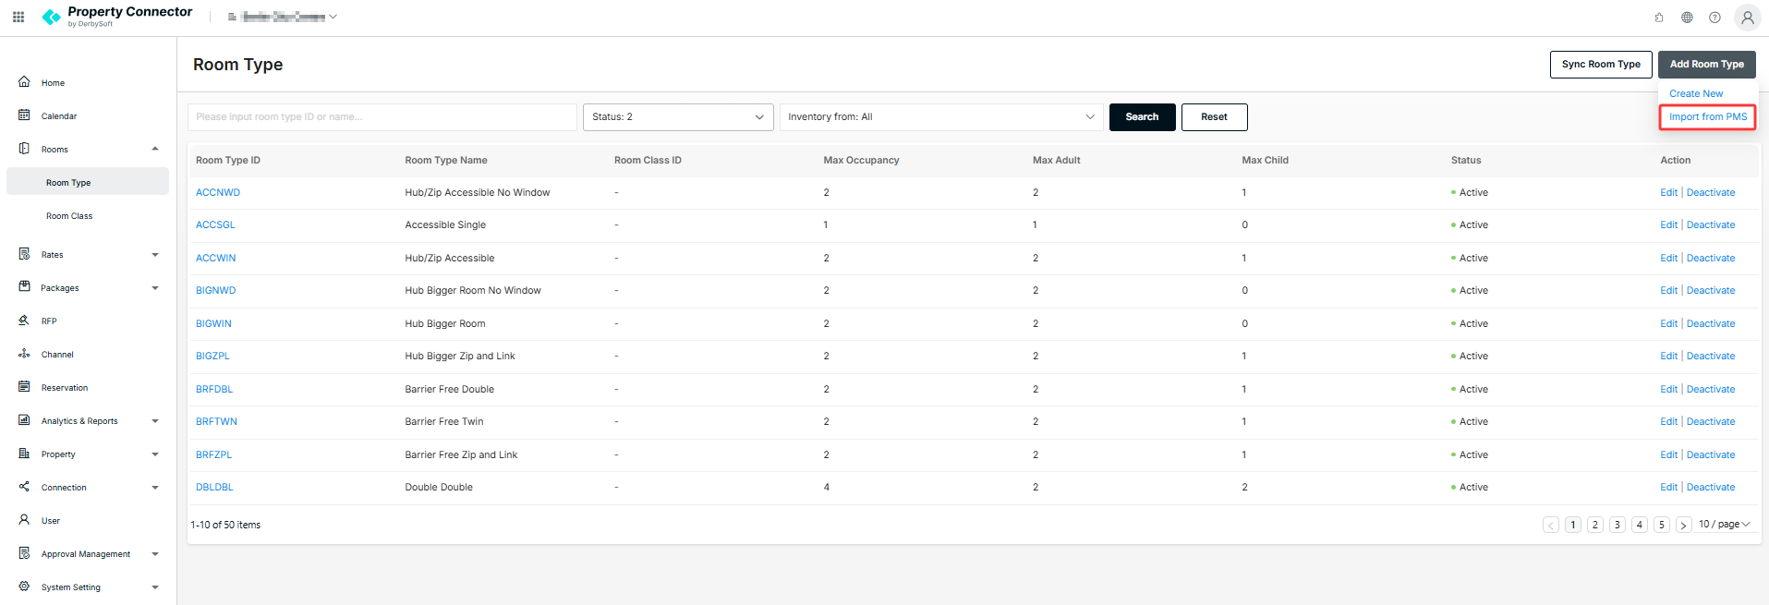Expand the Analytics & Reports arrow
Screen dimensions: 1769x605
[x=155, y=421]
